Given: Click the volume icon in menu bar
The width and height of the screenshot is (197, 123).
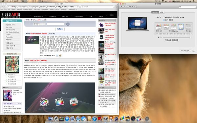Looking at the screenshot, I should pos(166,1).
